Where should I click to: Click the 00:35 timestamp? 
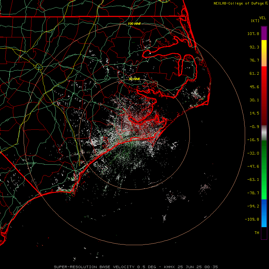[x=212, y=267]
